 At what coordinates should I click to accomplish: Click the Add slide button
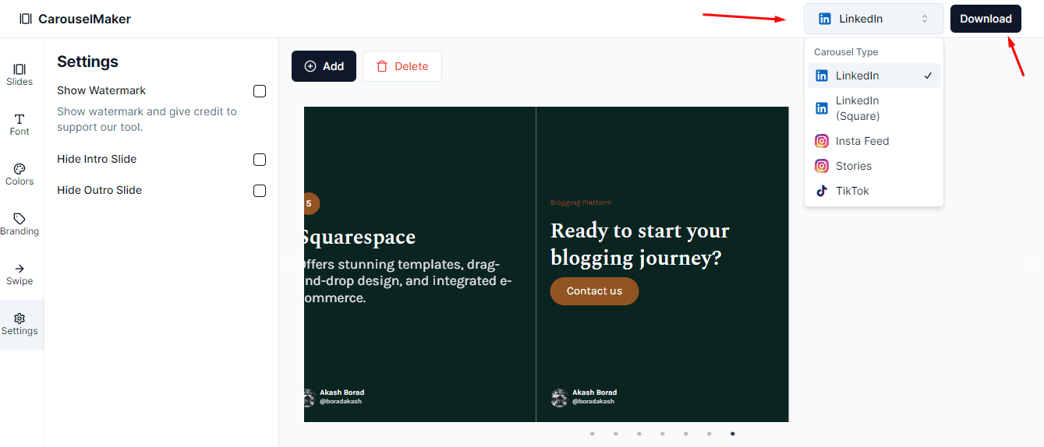(324, 66)
